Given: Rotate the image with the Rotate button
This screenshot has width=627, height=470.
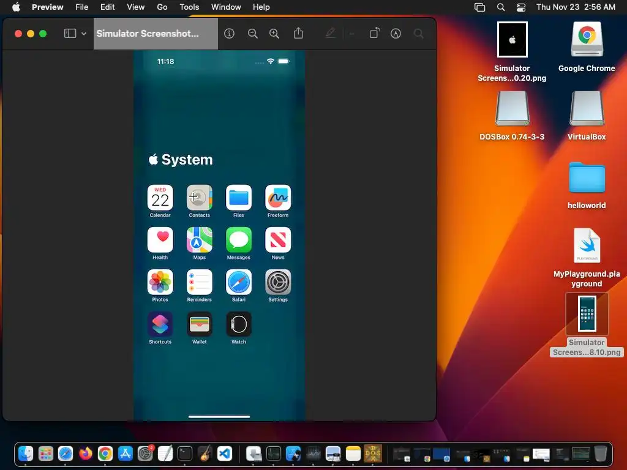Looking at the screenshot, I should click(x=374, y=33).
